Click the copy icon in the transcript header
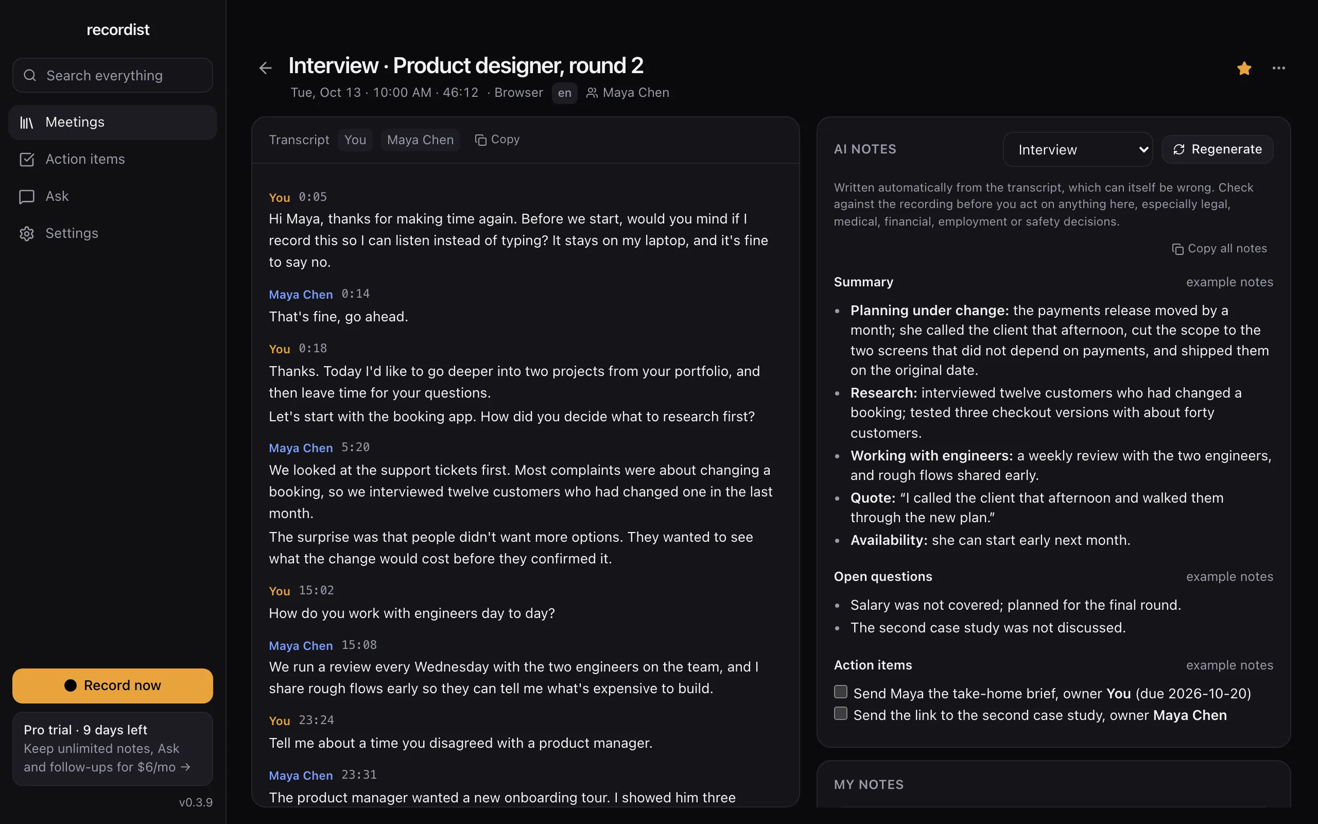 coord(480,140)
